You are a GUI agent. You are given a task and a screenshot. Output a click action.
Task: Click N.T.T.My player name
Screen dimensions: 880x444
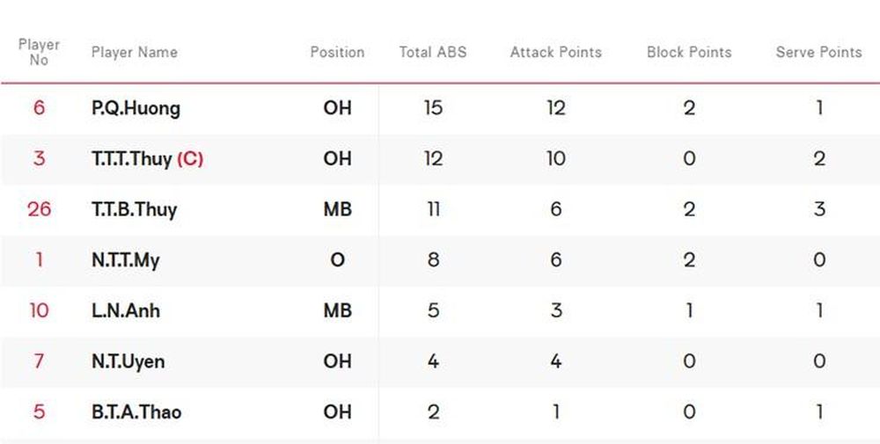click(125, 260)
